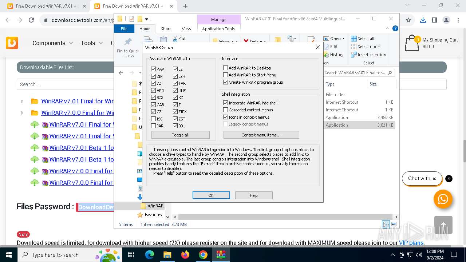This screenshot has width=466, height=262.
Task: Reload the browser page
Action: (x=31, y=20)
